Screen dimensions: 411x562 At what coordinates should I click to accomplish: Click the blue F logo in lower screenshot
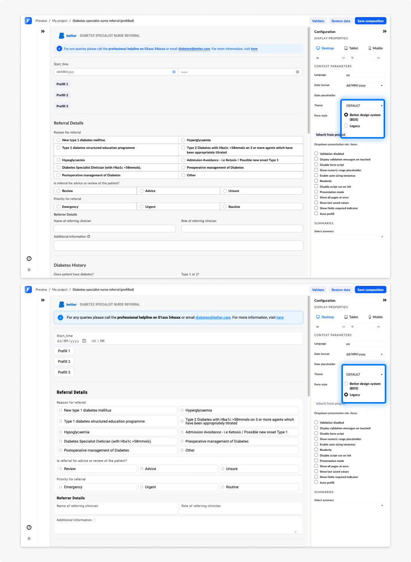(x=28, y=289)
